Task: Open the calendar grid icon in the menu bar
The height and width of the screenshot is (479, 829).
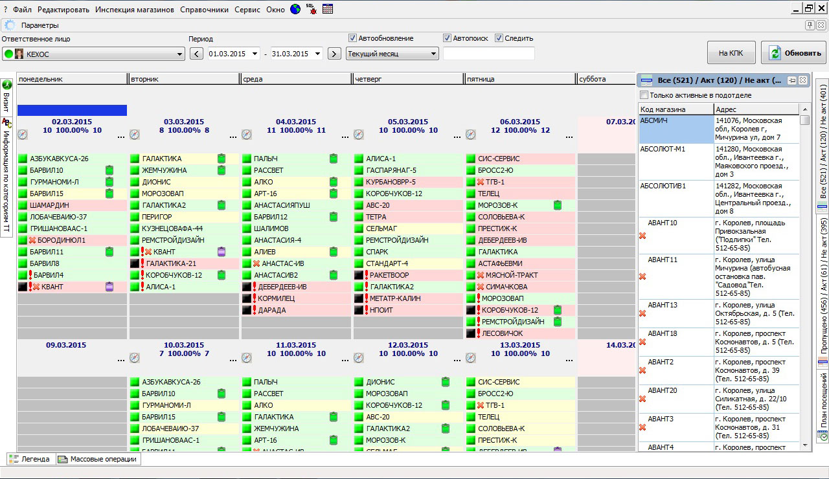Action: pos(328,9)
